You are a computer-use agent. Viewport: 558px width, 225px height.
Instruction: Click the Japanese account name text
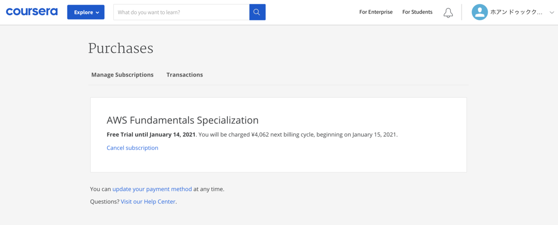click(516, 13)
